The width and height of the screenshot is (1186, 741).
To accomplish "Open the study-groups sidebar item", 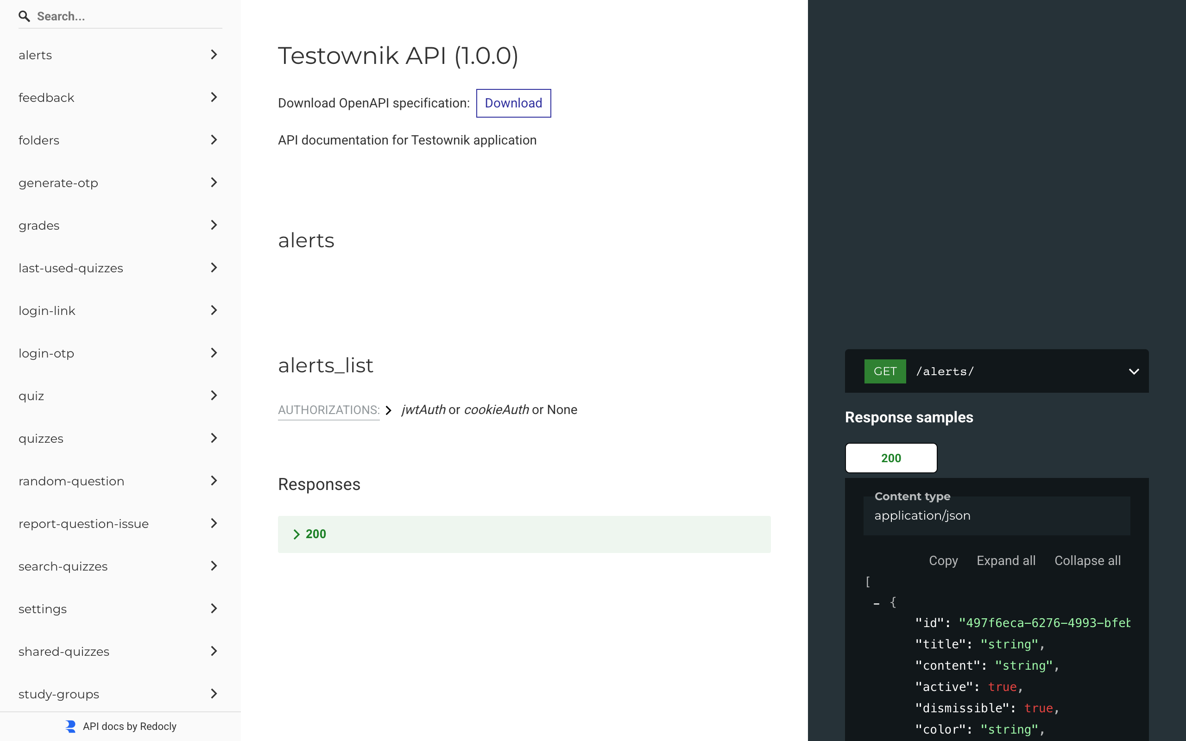I will (x=59, y=694).
